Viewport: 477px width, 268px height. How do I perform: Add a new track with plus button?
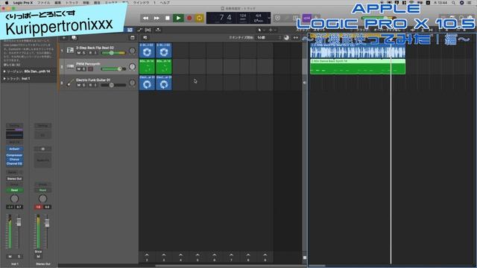click(x=64, y=38)
